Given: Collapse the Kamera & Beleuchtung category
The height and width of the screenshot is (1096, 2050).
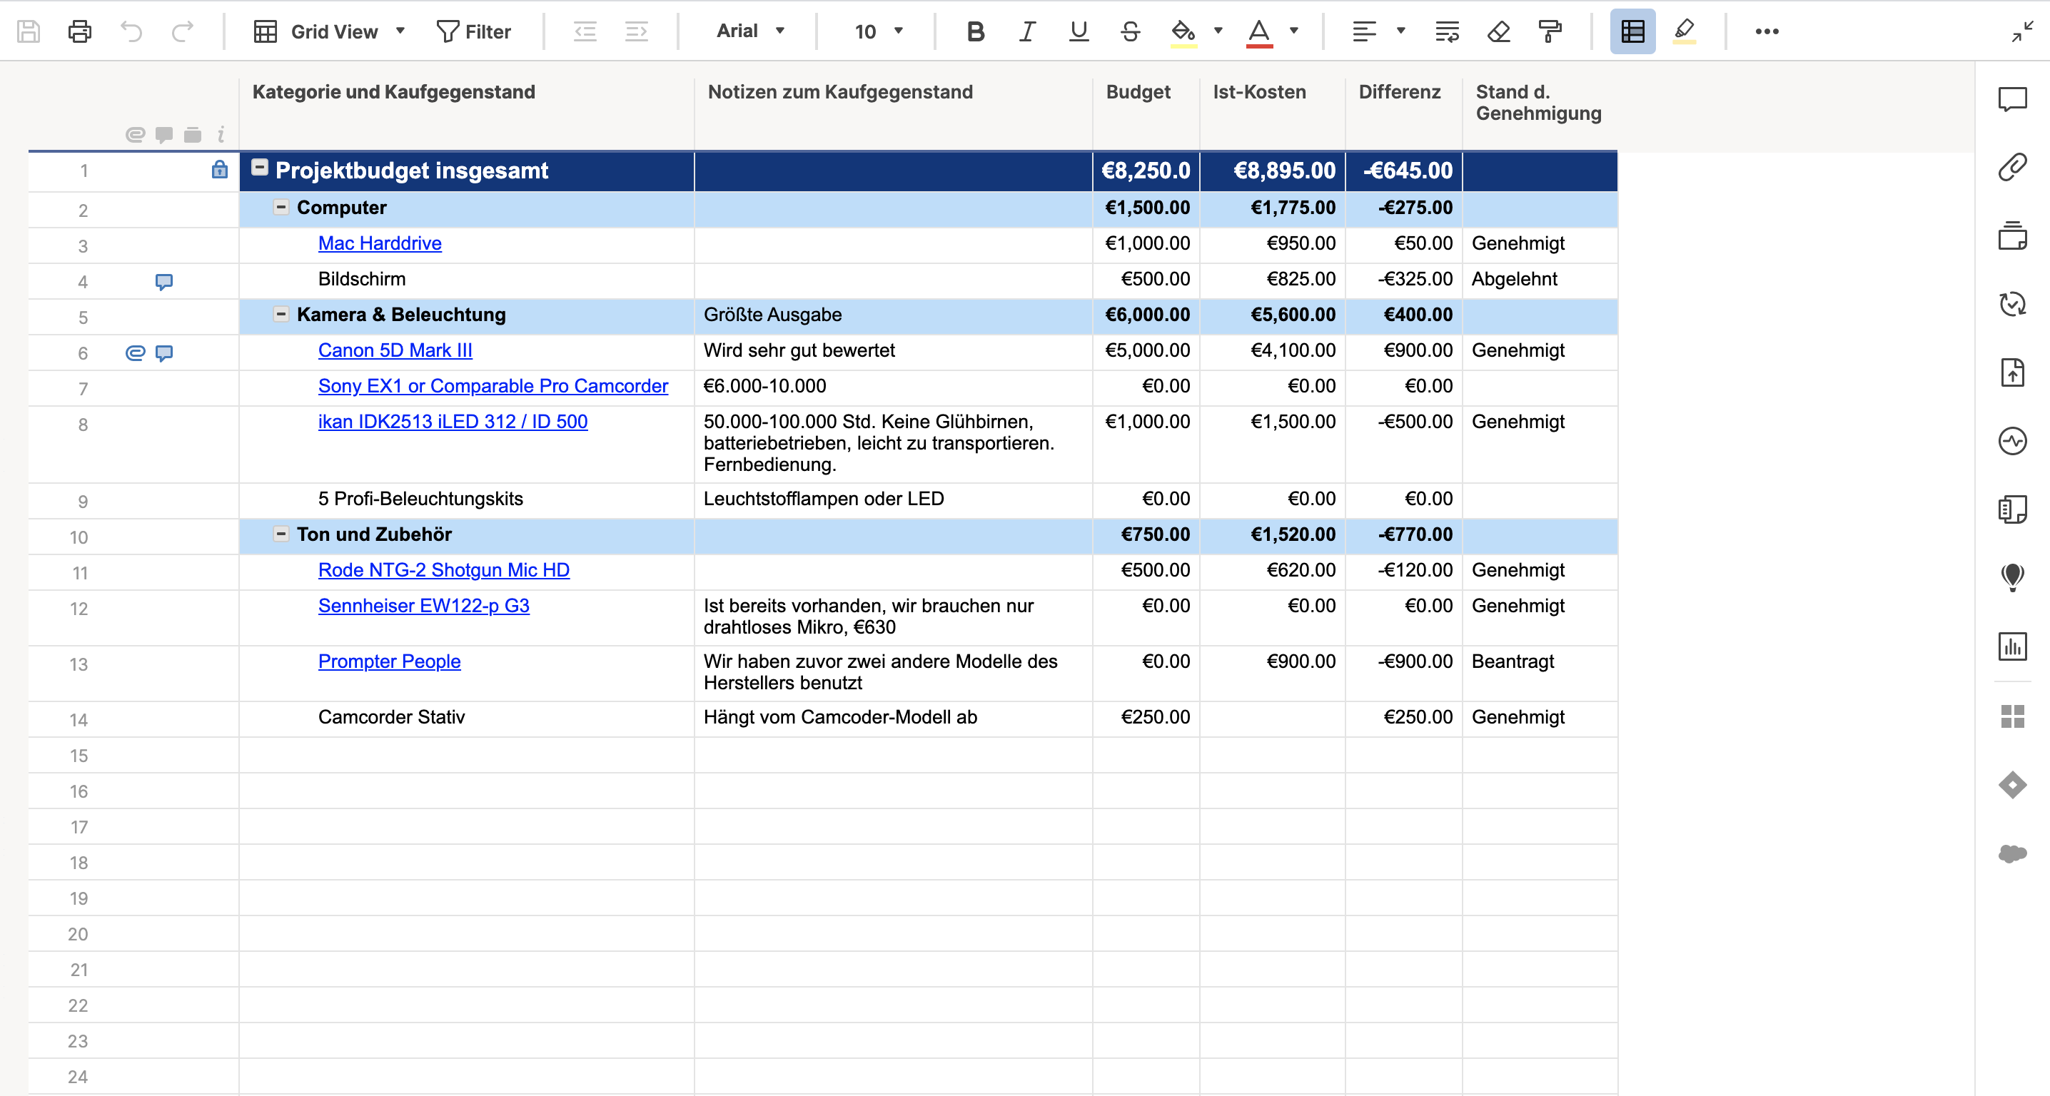Looking at the screenshot, I should [x=281, y=314].
